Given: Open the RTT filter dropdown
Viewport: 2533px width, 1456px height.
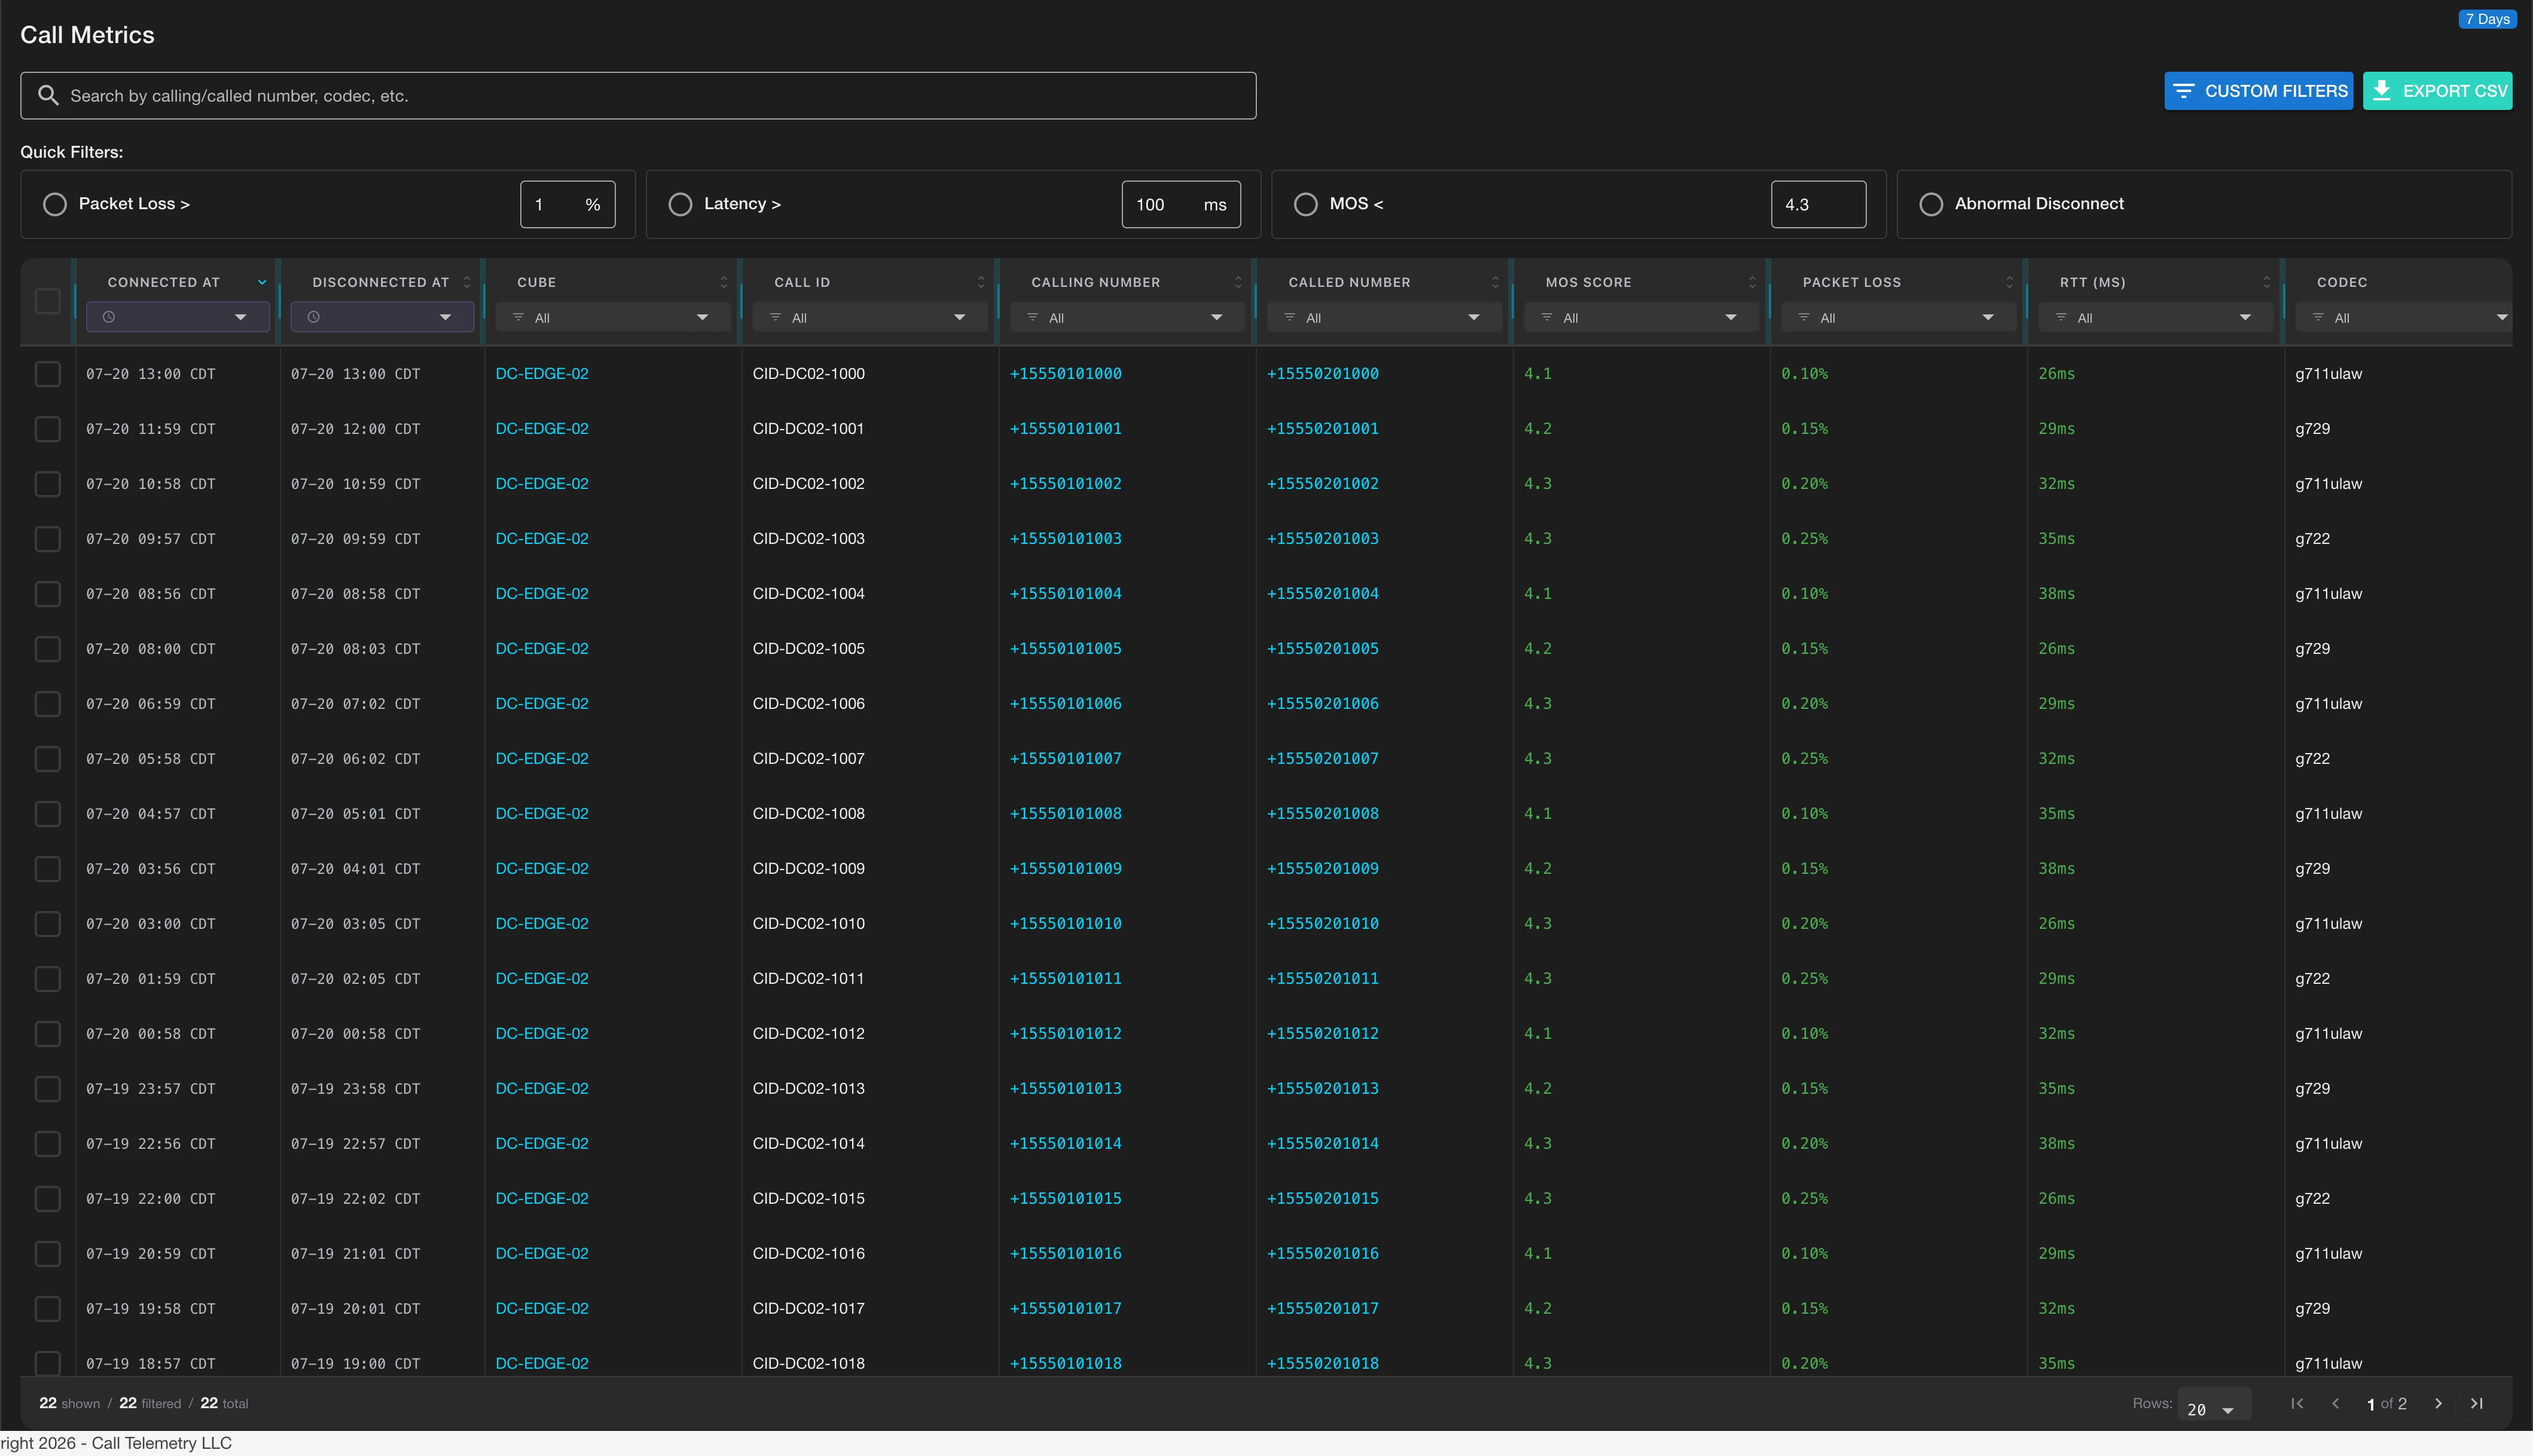Looking at the screenshot, I should pyautogui.click(x=2156, y=317).
